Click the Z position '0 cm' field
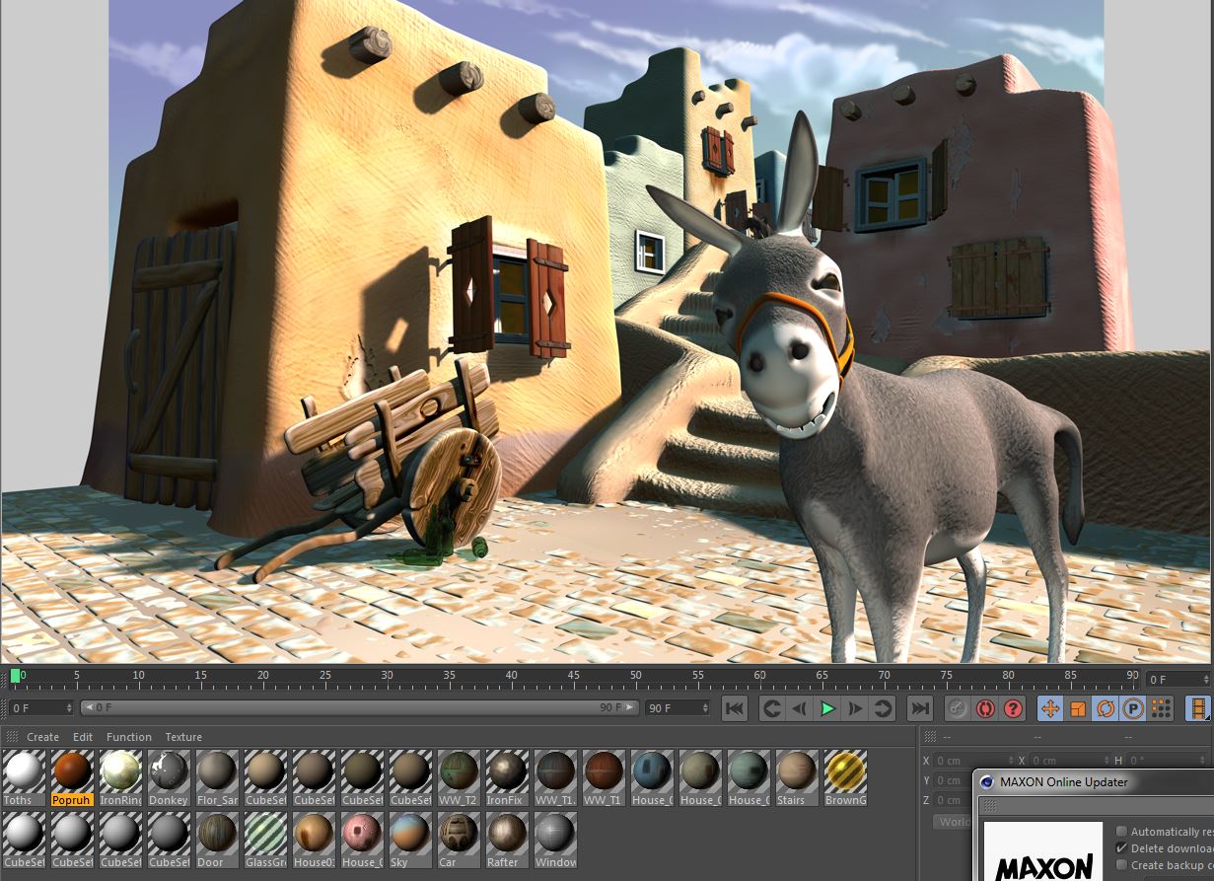Screen dimensions: 1214x881 coord(955,800)
